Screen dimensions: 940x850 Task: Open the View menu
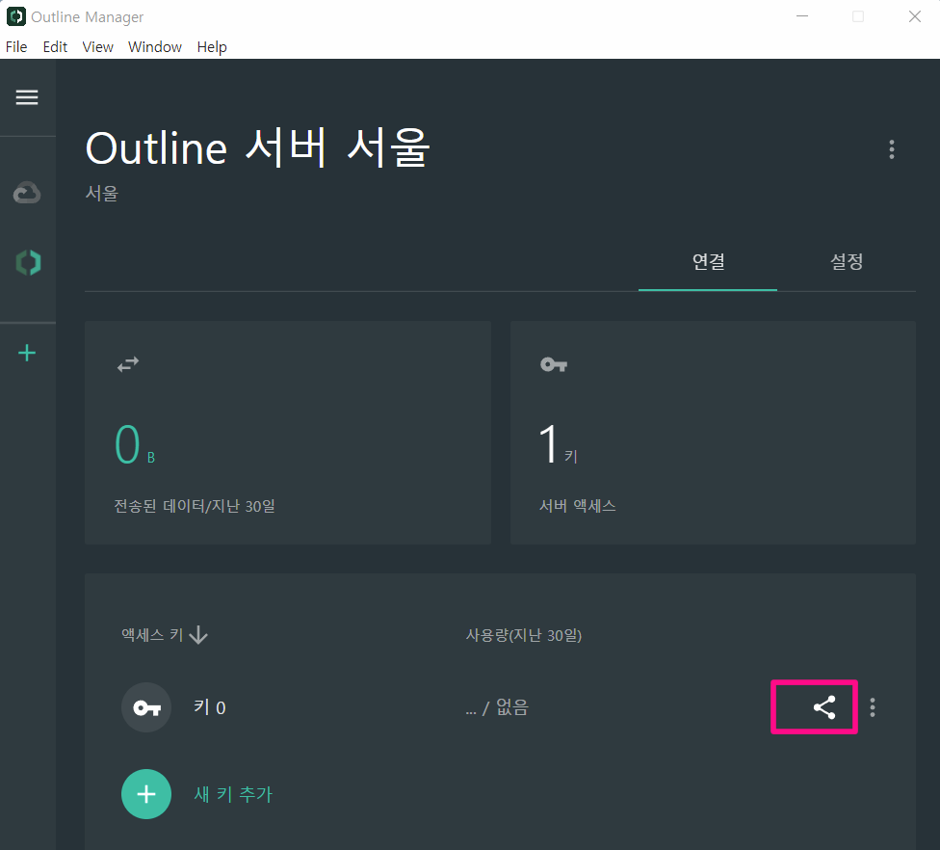(x=97, y=47)
